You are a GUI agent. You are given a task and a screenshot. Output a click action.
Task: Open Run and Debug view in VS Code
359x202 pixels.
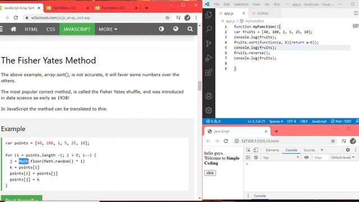209,58
